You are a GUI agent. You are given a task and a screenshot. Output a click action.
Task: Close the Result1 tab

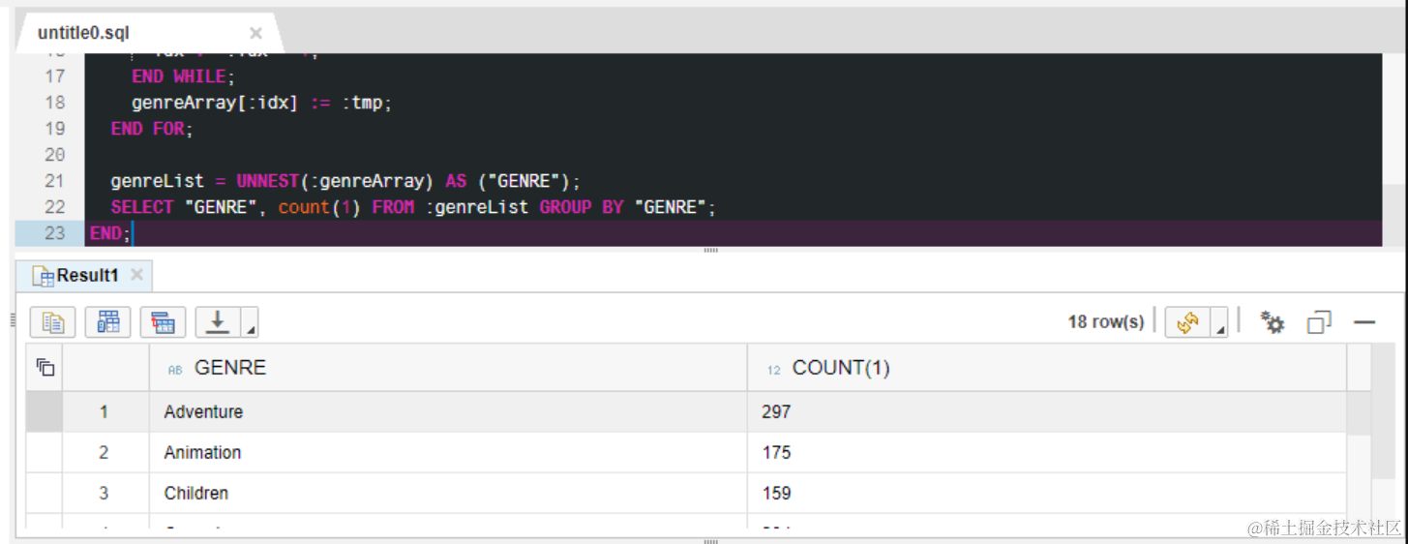point(136,275)
